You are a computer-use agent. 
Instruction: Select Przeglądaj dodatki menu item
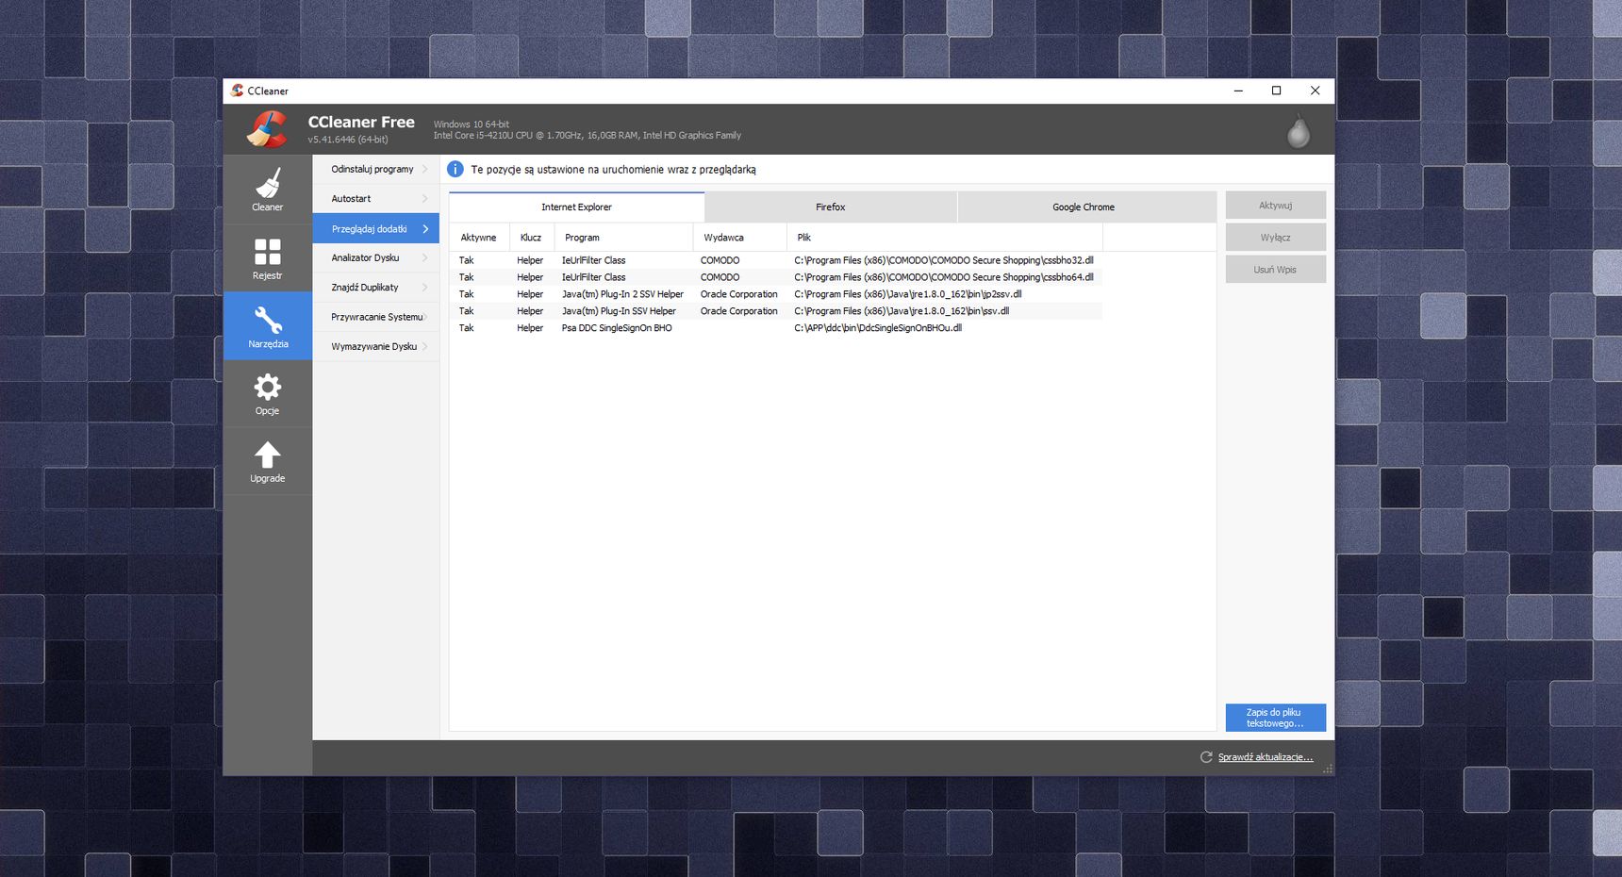point(376,228)
